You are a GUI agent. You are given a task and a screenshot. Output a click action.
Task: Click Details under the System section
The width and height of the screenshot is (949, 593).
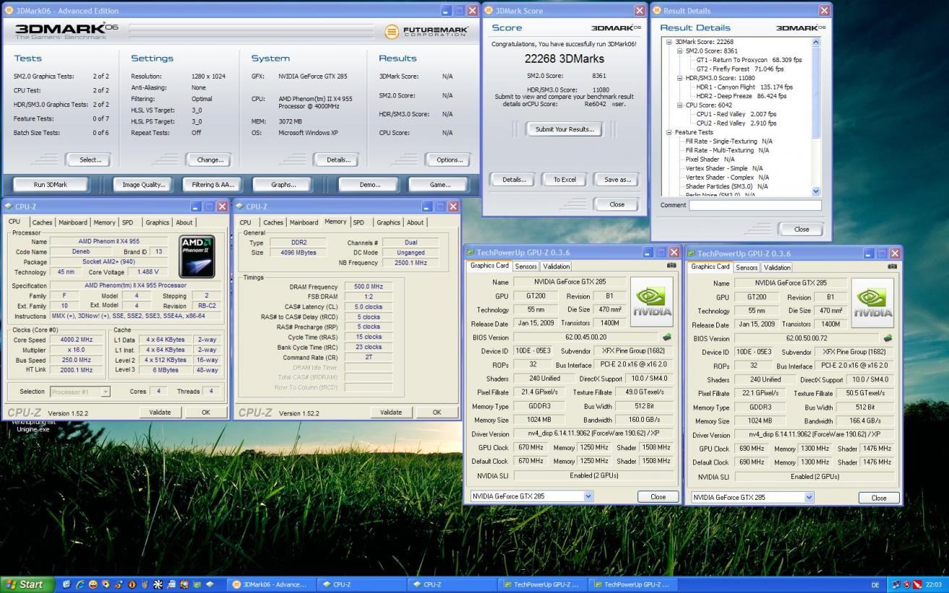(337, 160)
